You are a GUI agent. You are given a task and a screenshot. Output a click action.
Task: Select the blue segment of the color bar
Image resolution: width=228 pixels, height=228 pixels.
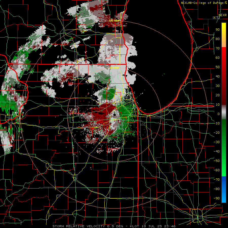[224, 189]
